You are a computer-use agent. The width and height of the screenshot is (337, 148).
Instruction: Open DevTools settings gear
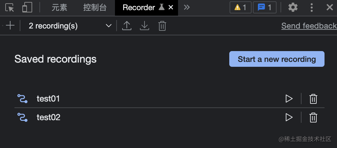pyautogui.click(x=293, y=8)
